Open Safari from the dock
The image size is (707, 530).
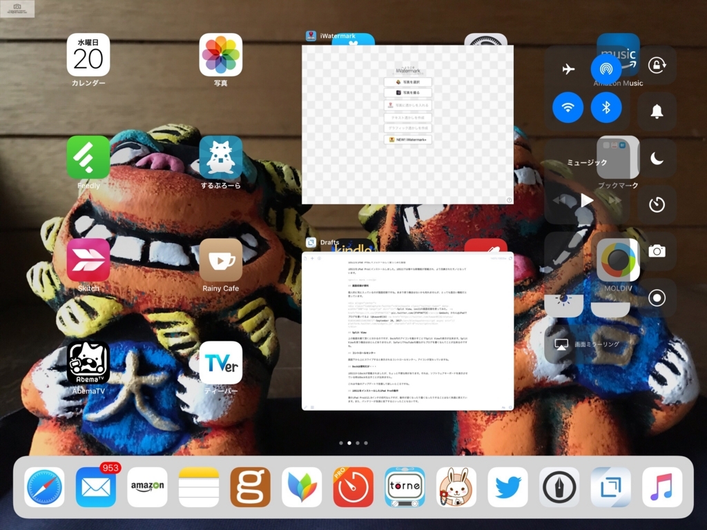point(44,487)
